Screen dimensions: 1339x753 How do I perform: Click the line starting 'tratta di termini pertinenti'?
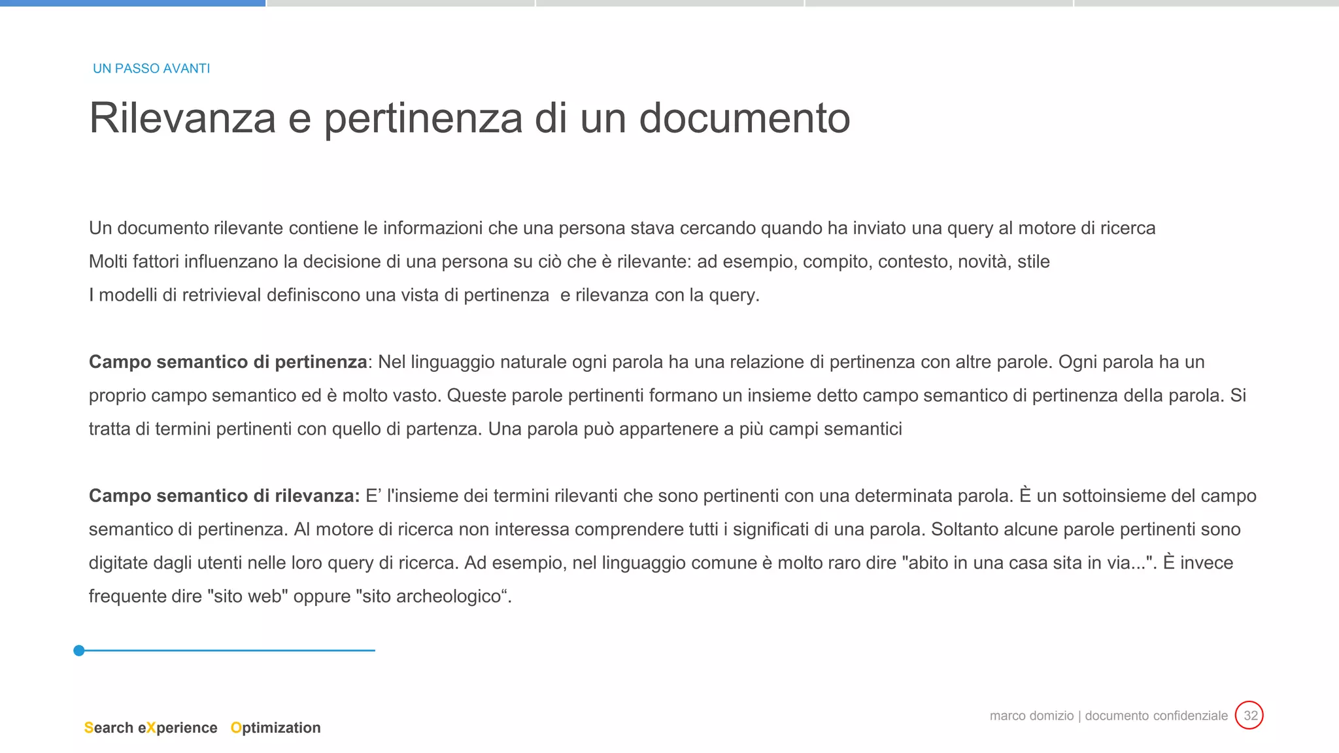[x=496, y=429]
